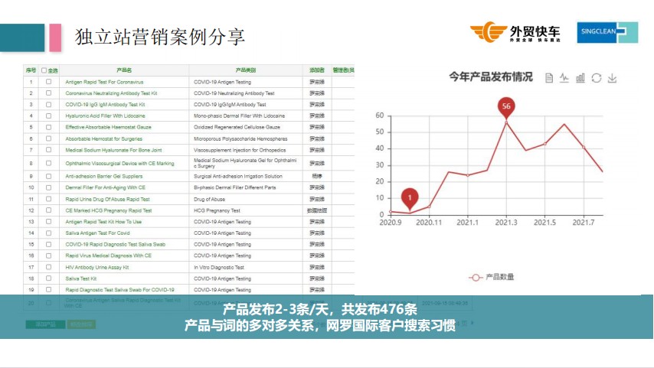Open Saliva Antigen Test For Covid link

97,233
